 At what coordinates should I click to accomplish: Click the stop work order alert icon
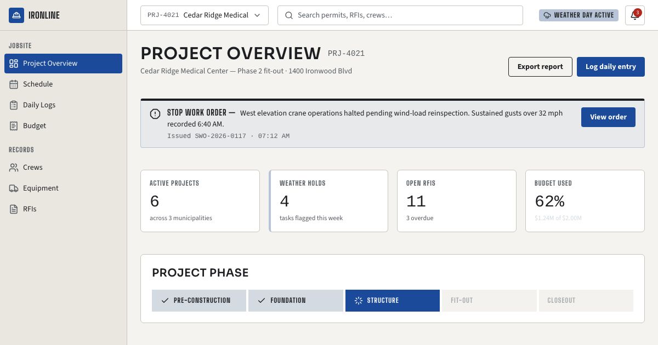point(155,114)
